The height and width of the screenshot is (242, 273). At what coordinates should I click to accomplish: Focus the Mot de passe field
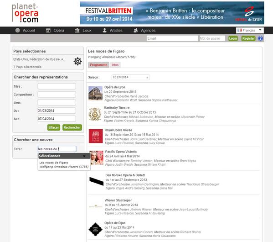click(x=212, y=38)
